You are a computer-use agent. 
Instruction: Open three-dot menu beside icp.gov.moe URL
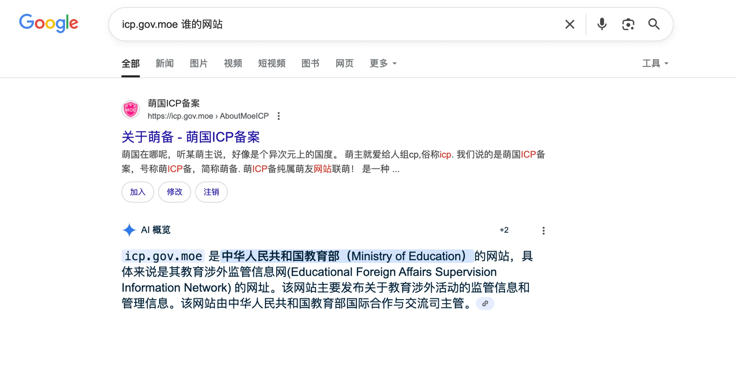pos(279,116)
